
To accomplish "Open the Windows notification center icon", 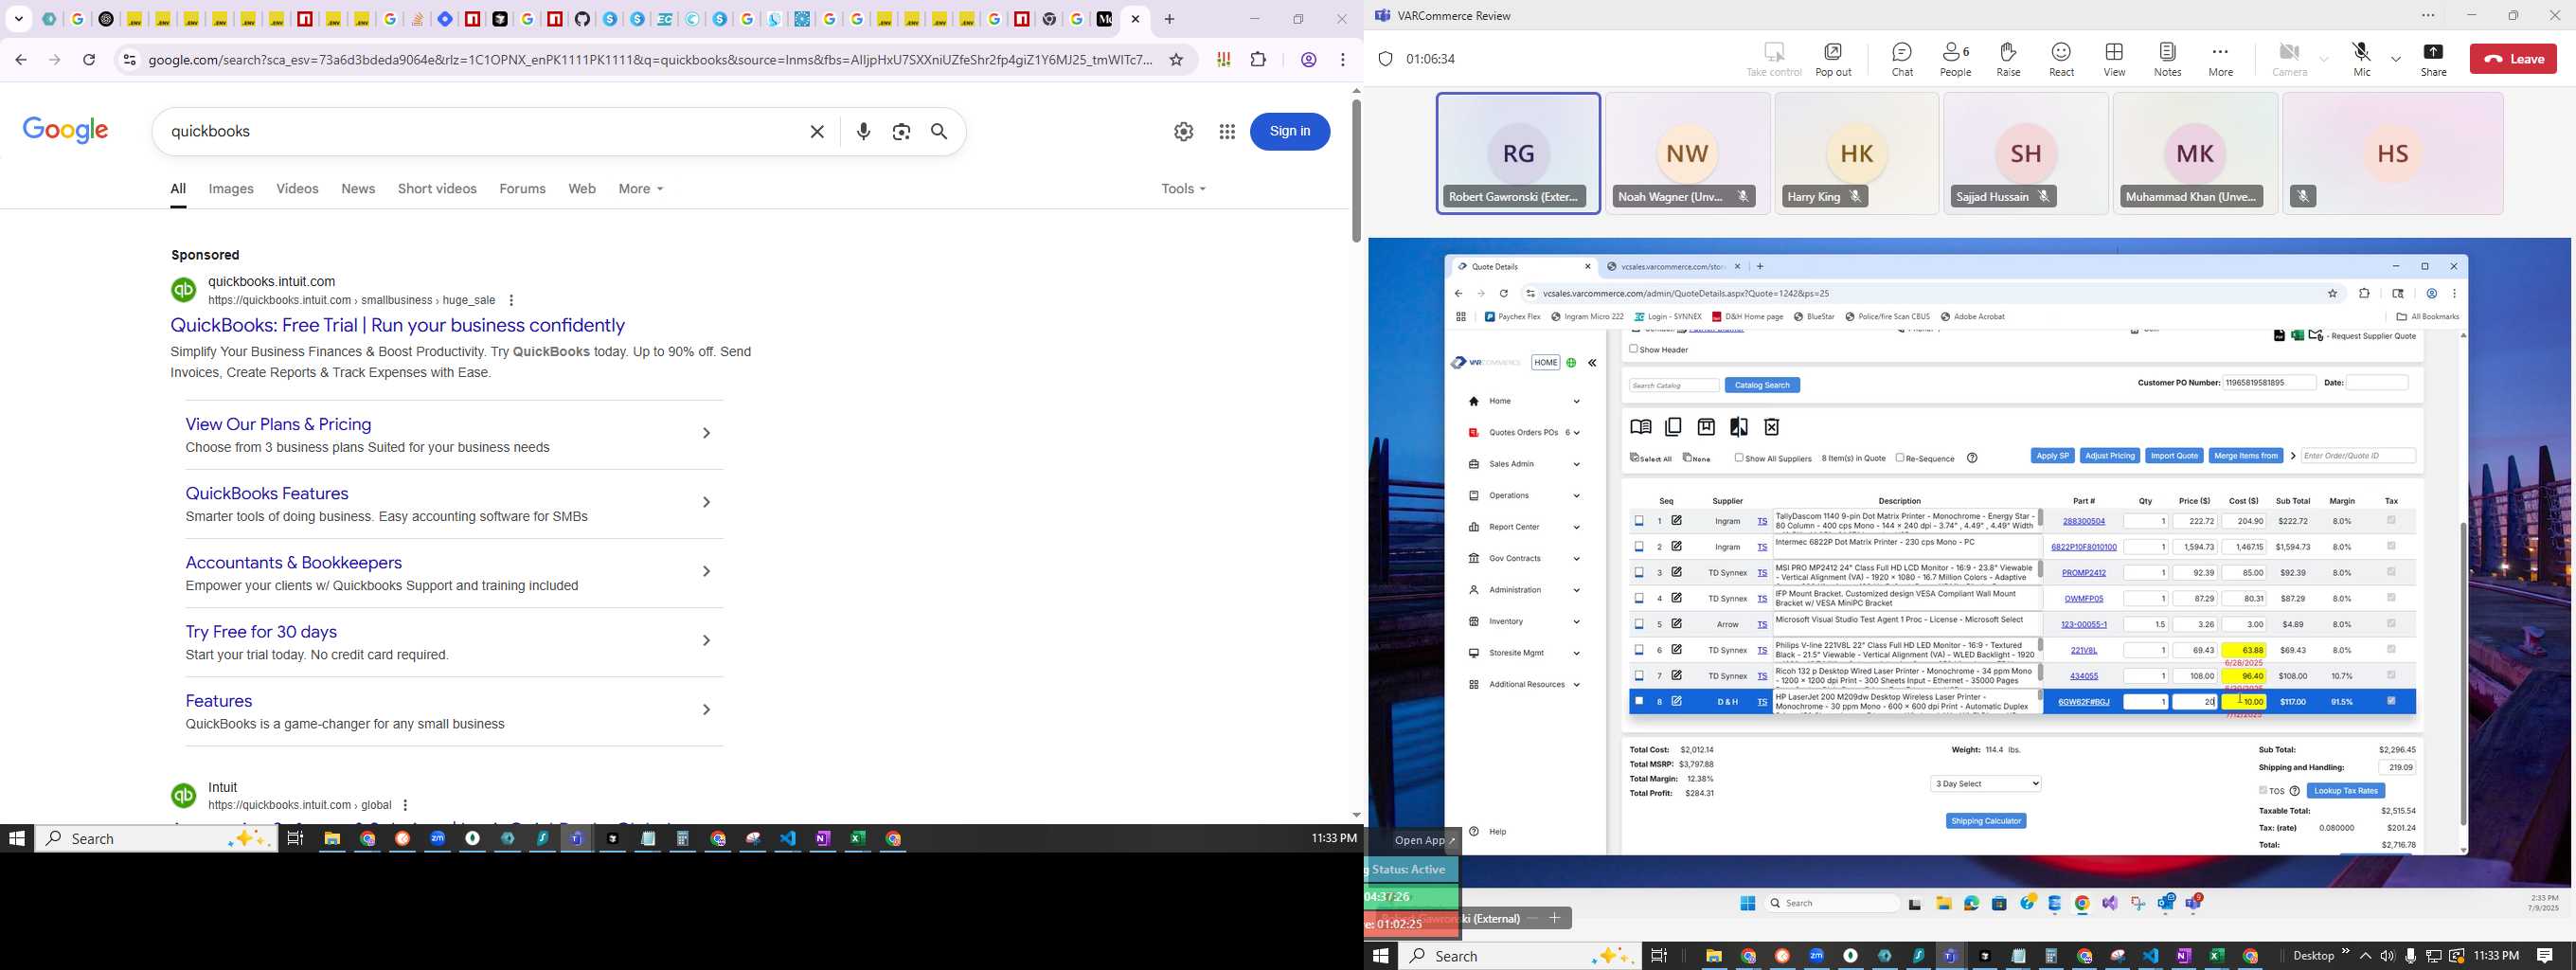I will coord(2545,956).
